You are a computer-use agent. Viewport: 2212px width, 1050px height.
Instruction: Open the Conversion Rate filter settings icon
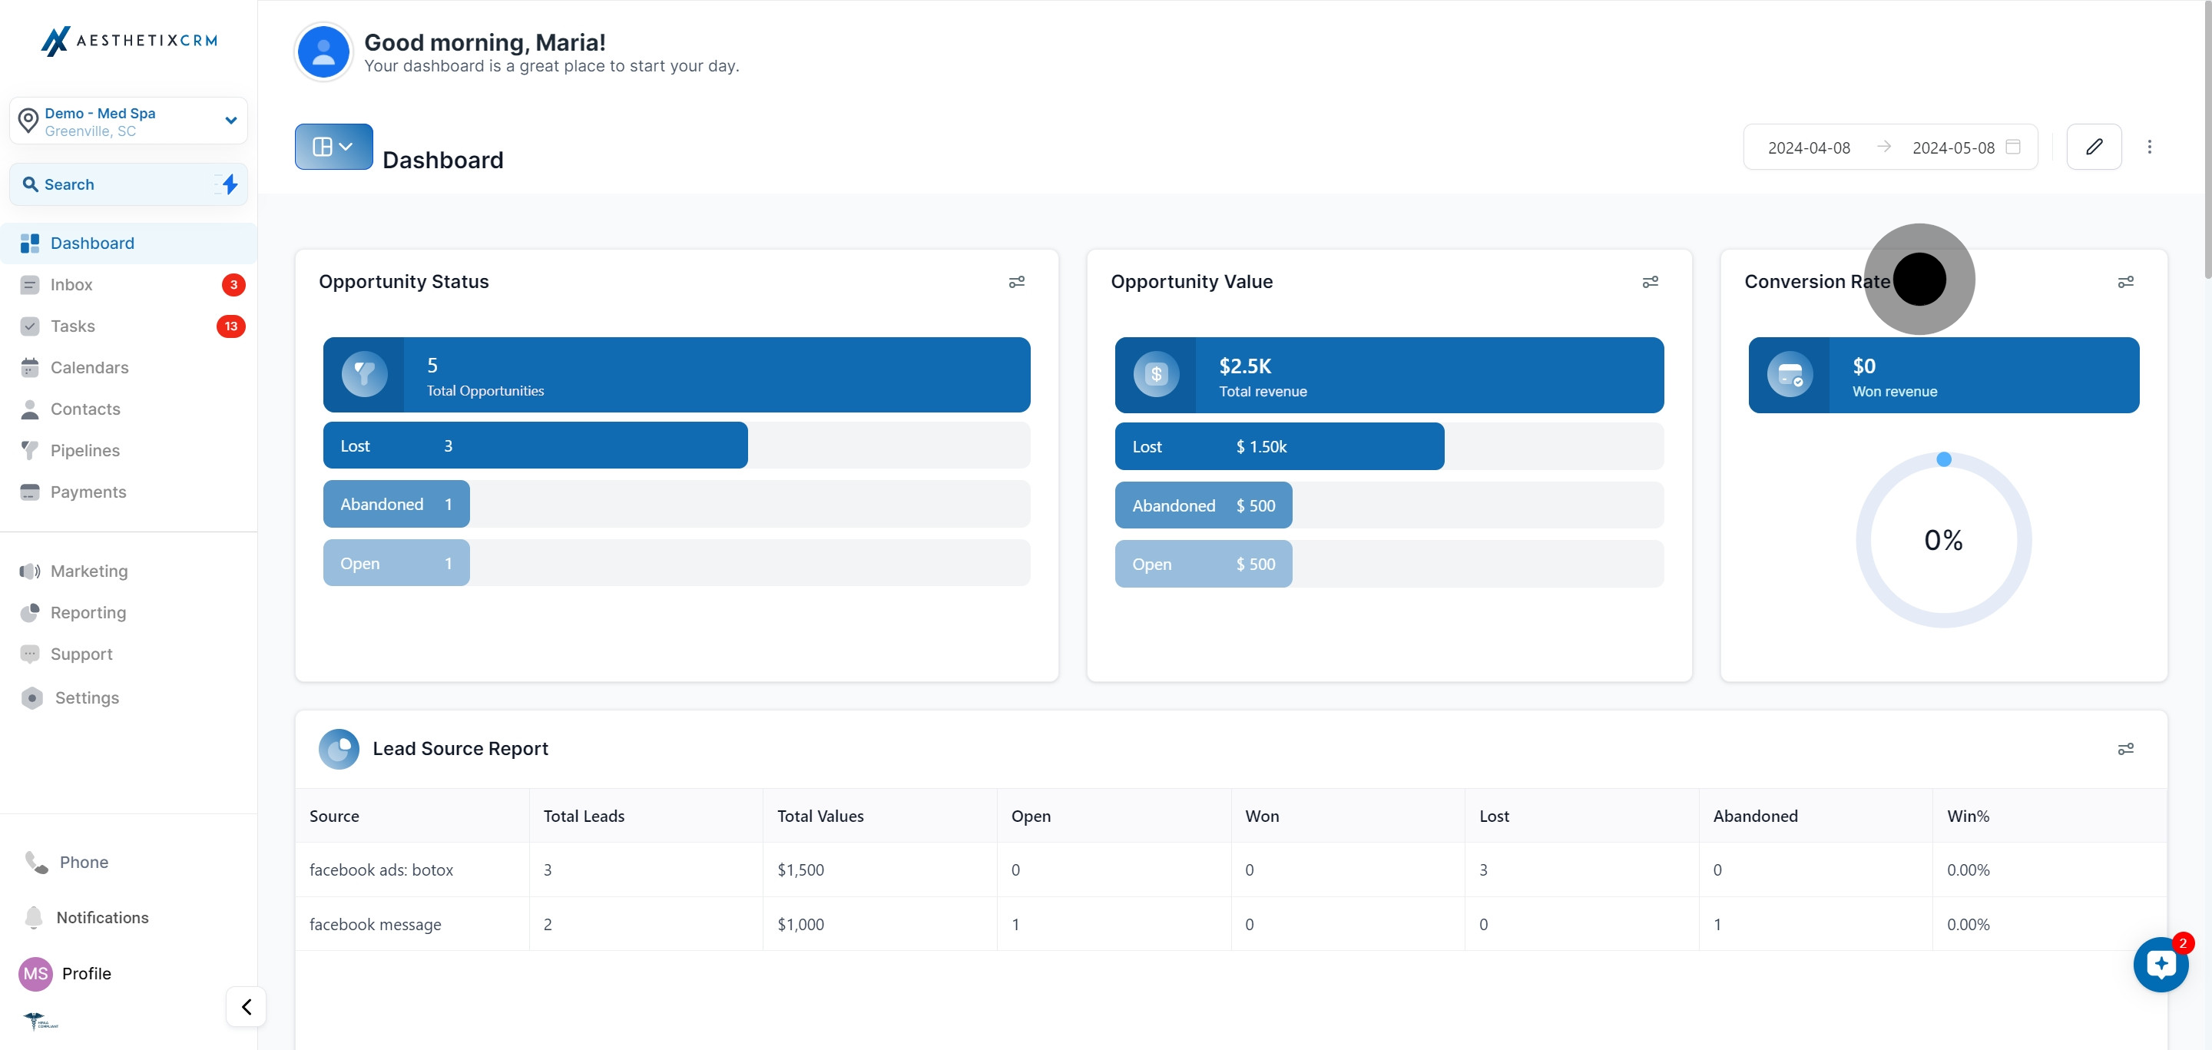[x=2125, y=282]
